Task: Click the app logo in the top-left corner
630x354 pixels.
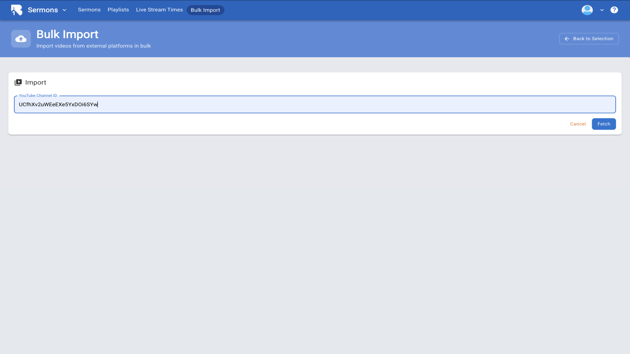Action: (16, 10)
